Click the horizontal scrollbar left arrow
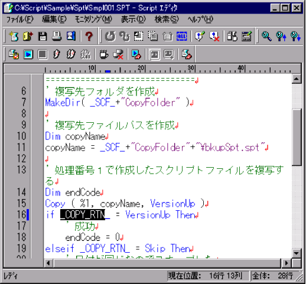The height and width of the screenshot is (284, 306). pos(48,263)
